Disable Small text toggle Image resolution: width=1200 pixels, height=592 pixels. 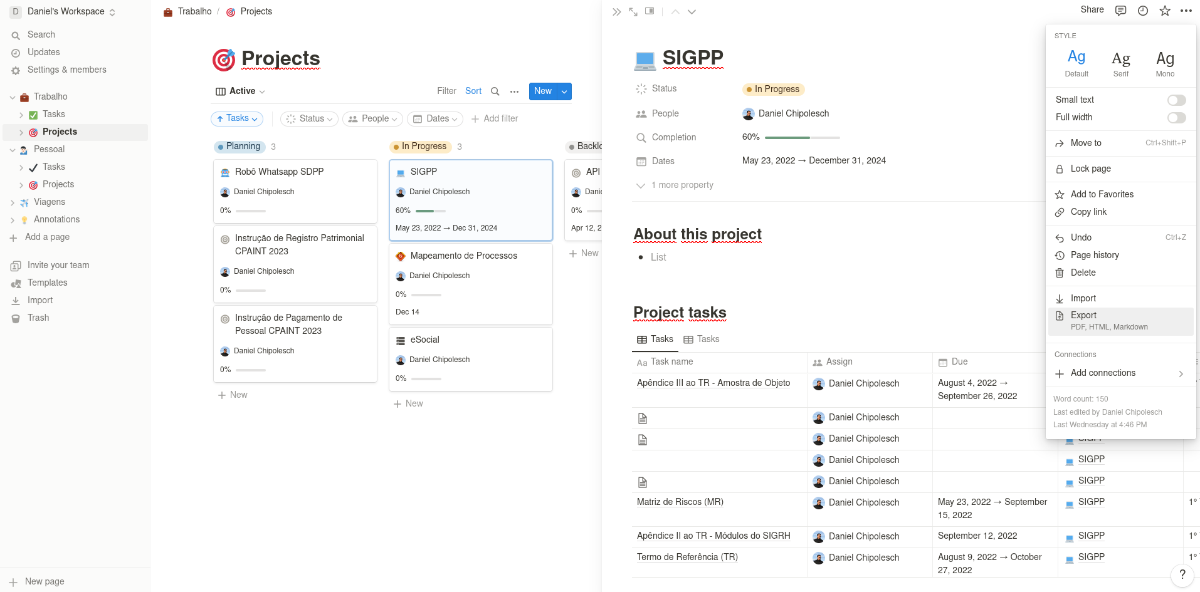(x=1176, y=100)
